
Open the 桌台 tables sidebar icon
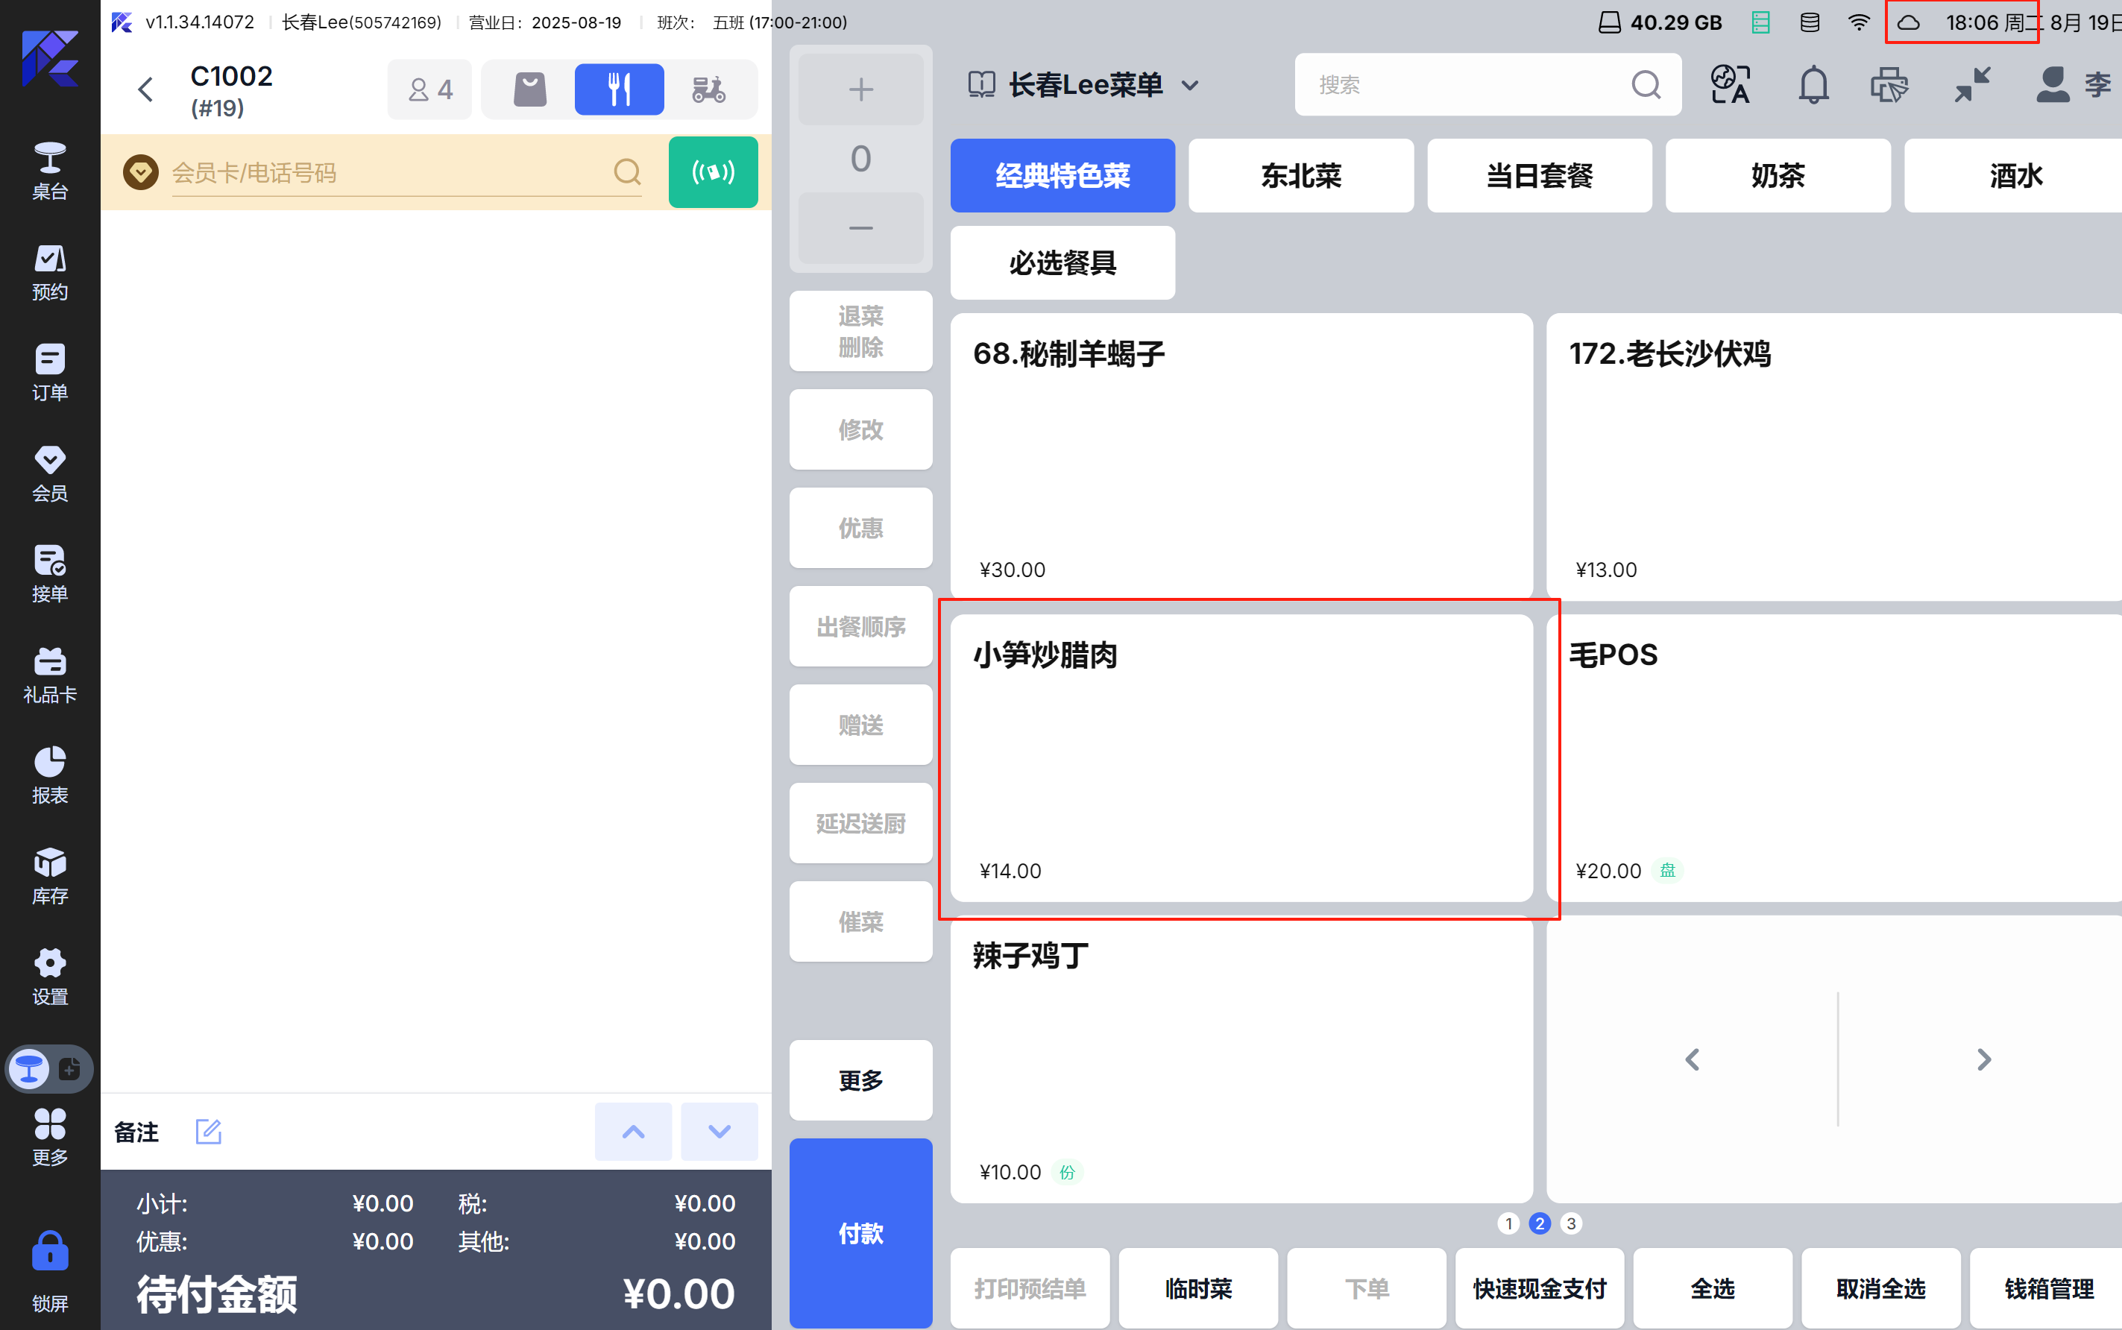49,170
